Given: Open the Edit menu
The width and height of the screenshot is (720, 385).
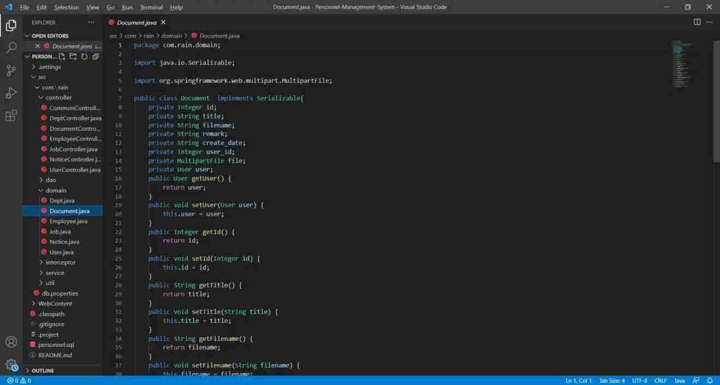Looking at the screenshot, I should click(x=42, y=7).
